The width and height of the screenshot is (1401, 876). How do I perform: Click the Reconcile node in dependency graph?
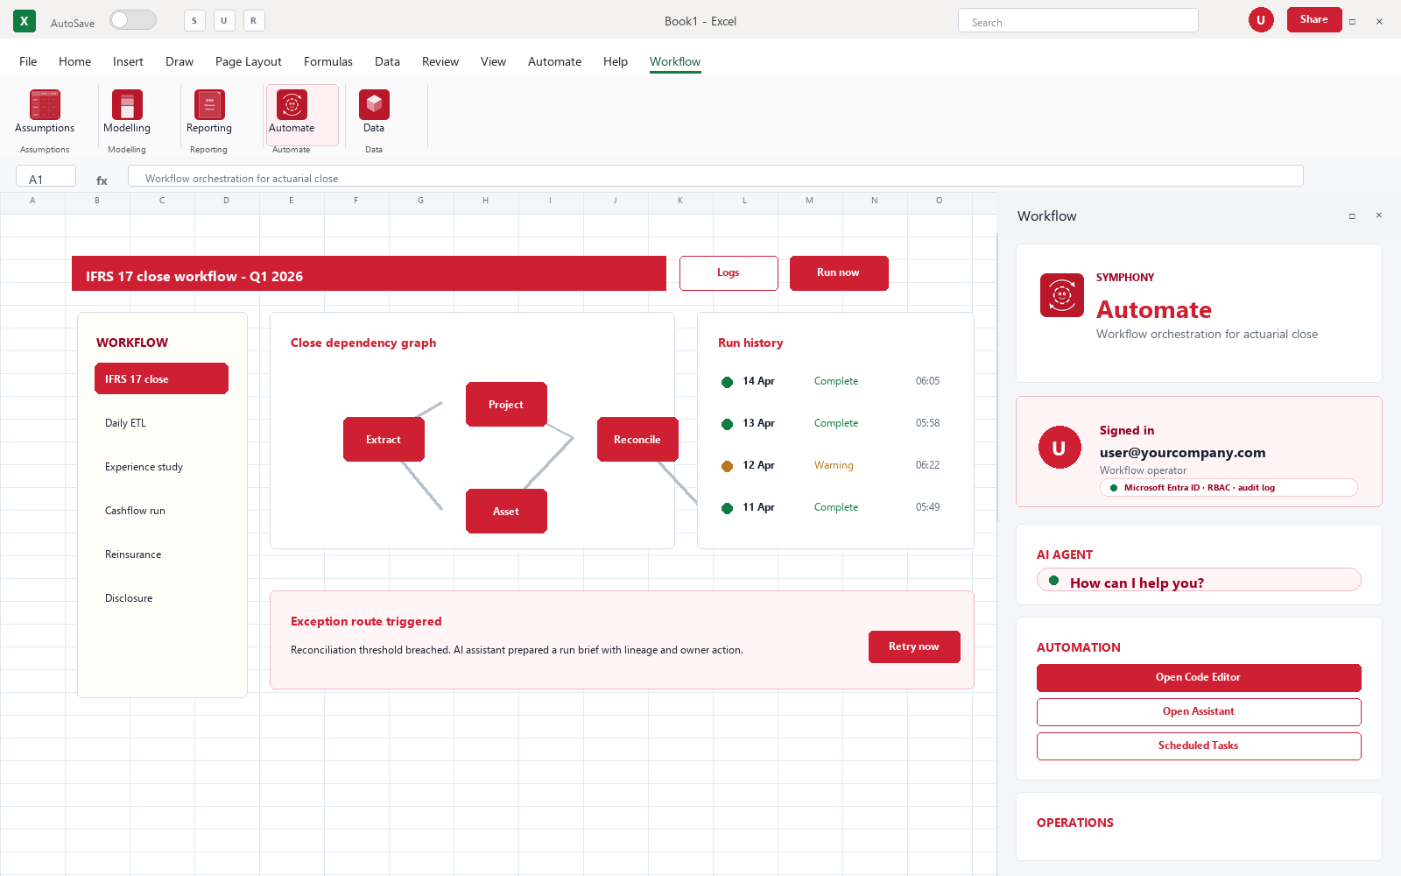coord(637,440)
